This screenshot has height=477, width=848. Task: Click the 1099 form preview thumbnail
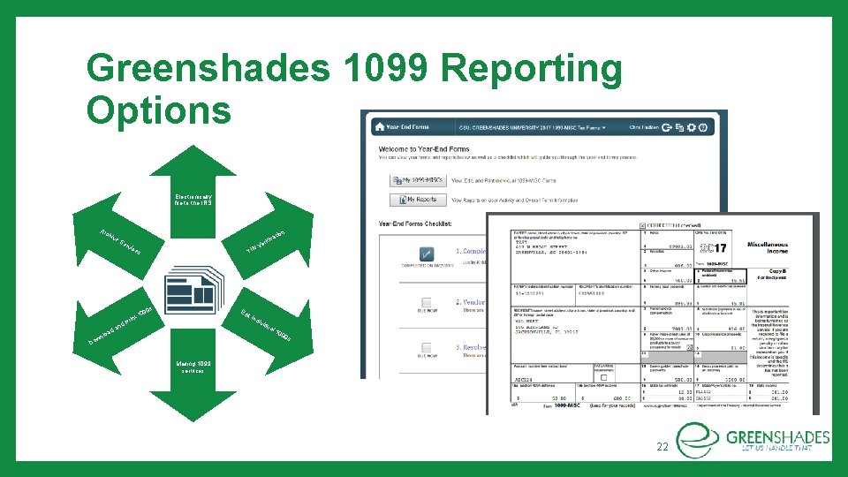[653, 314]
